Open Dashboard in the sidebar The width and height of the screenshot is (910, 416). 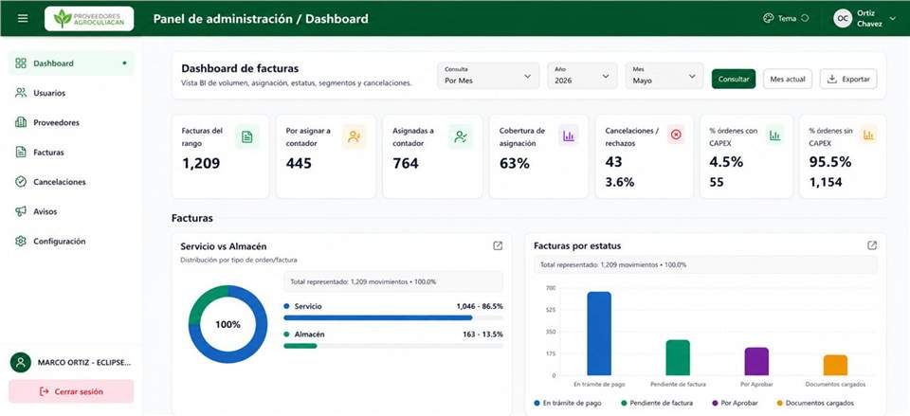click(x=71, y=63)
